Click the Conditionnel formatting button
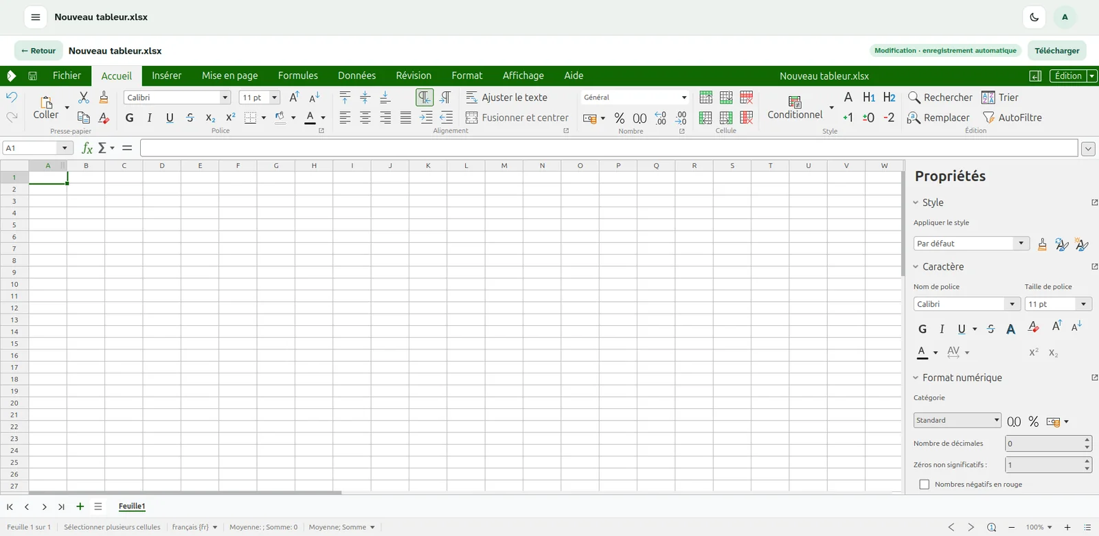Image resolution: width=1099 pixels, height=536 pixels. [795, 108]
